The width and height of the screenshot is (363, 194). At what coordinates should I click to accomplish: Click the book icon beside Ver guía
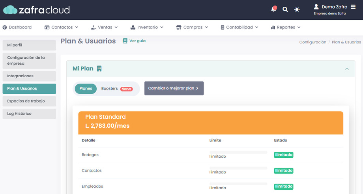tap(125, 41)
